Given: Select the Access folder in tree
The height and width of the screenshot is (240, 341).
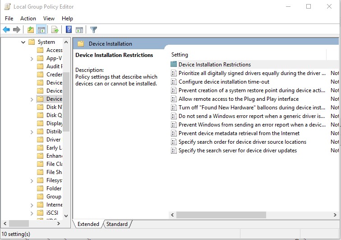Looking at the screenshot, I should (x=55, y=50).
